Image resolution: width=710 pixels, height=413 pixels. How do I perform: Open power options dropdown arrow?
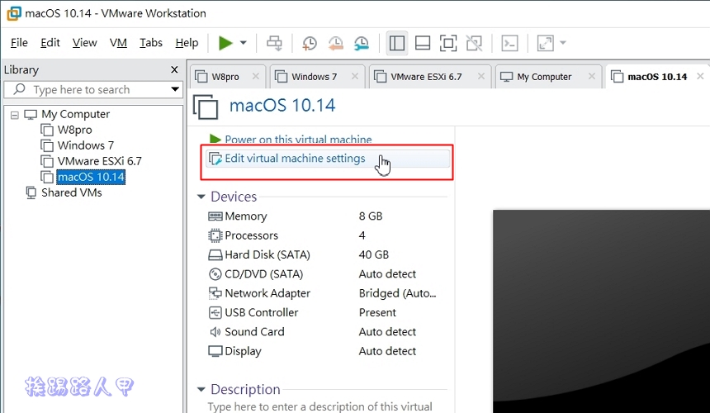click(244, 43)
